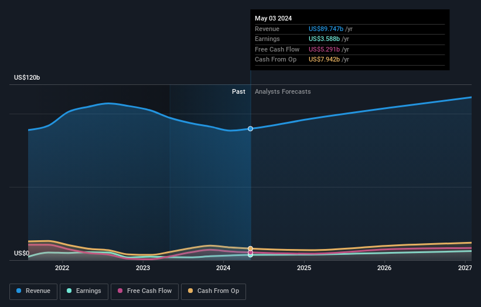This screenshot has height=307, width=481.
Task: Click the Cash From Op label in tooltip
Action: 275,60
